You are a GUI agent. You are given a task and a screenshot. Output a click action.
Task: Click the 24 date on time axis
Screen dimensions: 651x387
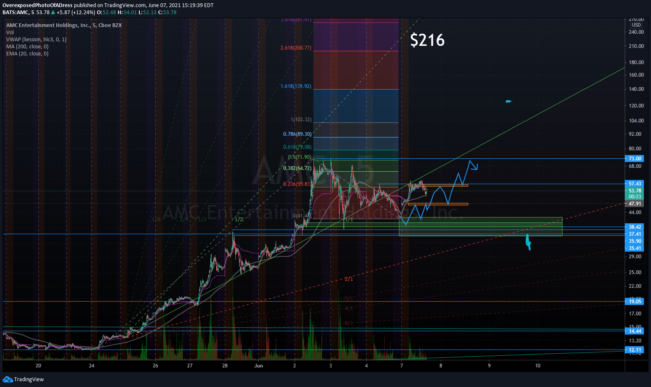tap(92, 366)
